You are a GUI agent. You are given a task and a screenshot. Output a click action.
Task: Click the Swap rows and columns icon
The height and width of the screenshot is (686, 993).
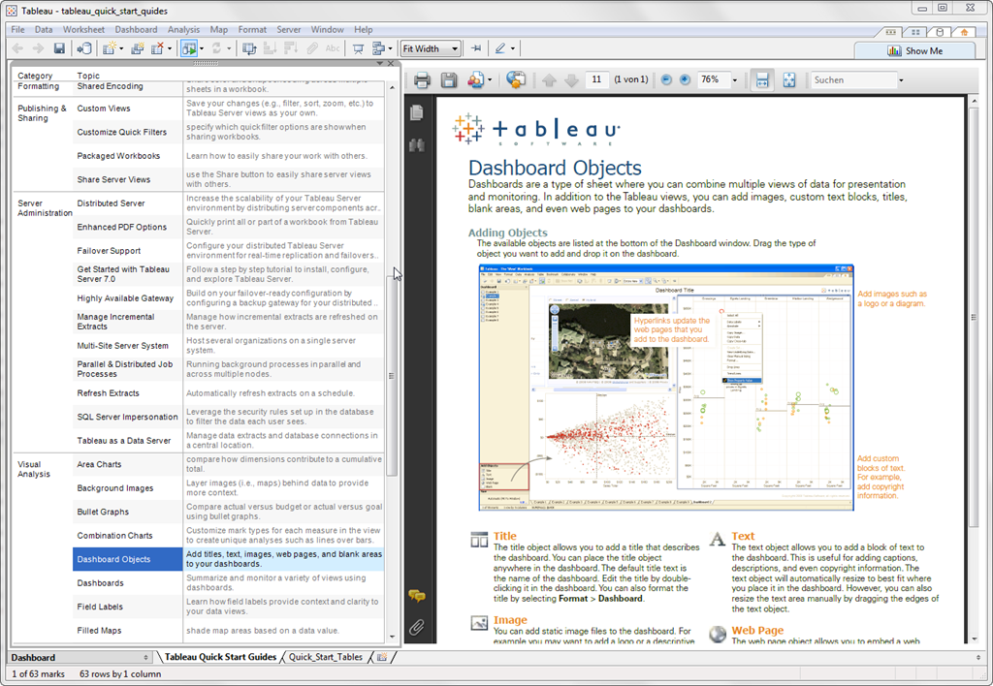249,48
